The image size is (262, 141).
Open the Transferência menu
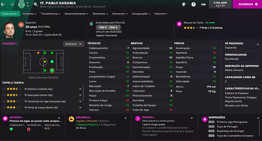click(51, 14)
